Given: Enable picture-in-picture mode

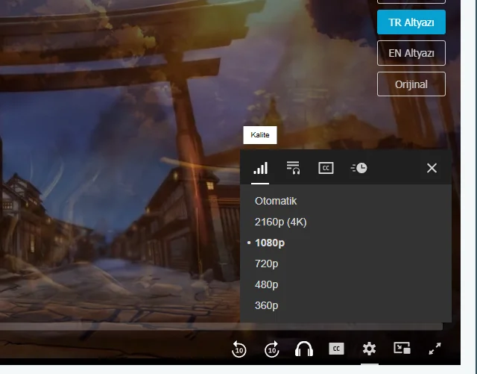Looking at the screenshot, I should [402, 348].
